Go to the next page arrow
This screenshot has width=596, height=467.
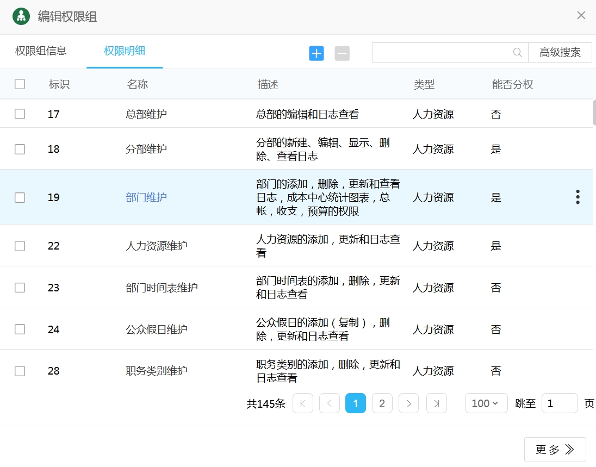click(x=408, y=403)
